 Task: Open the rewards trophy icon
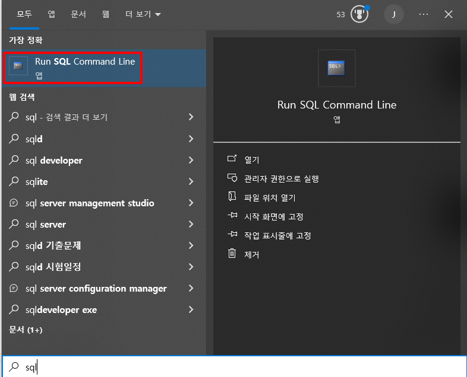[359, 14]
